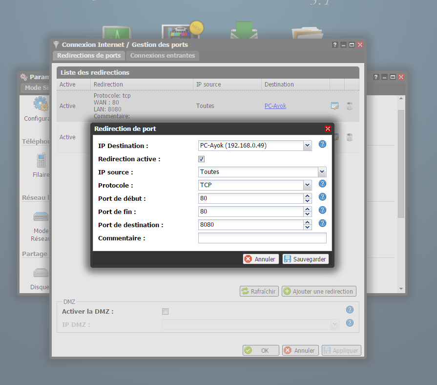Edit the PC-Ayok redirection entry
Screen dimensions: 437x385
(334, 106)
